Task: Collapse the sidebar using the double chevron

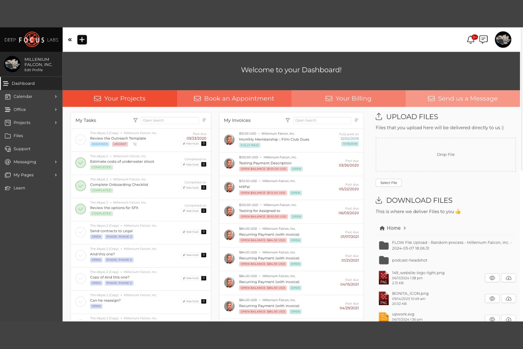Action: click(70, 40)
